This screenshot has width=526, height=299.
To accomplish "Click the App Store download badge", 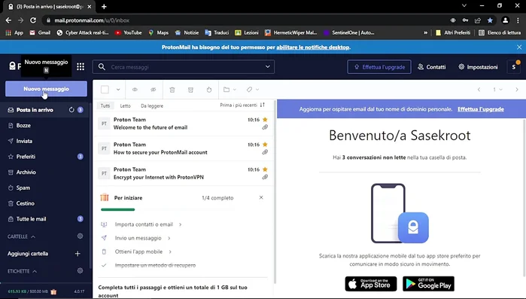I will tap(371, 284).
